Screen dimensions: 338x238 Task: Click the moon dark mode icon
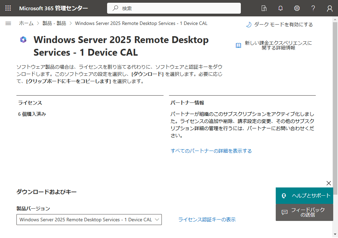tap(249, 25)
